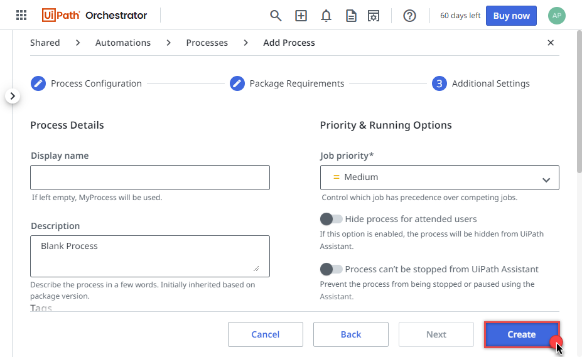Click the 60 days left text
Image resolution: width=582 pixels, height=357 pixels.
pyautogui.click(x=460, y=16)
